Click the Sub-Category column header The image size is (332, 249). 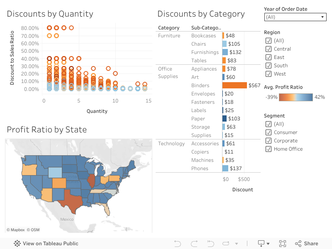tap(206, 28)
